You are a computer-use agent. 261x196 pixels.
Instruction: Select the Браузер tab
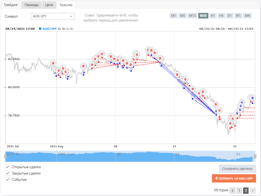(x=66, y=5)
